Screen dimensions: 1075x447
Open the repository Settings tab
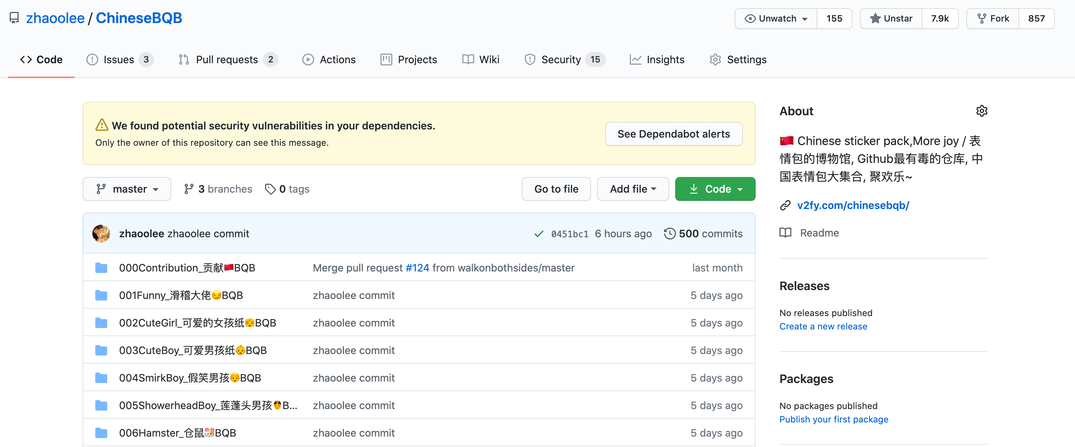coord(738,60)
